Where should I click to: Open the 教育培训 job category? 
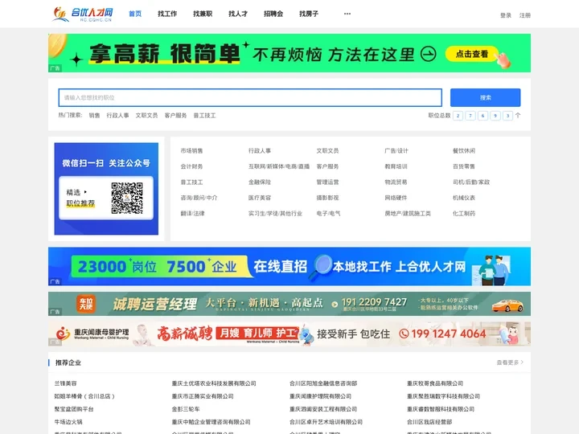pyautogui.click(x=396, y=166)
